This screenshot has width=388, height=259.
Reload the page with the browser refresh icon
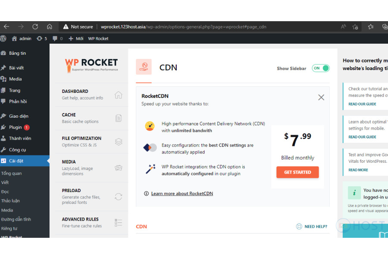pos(35,26)
